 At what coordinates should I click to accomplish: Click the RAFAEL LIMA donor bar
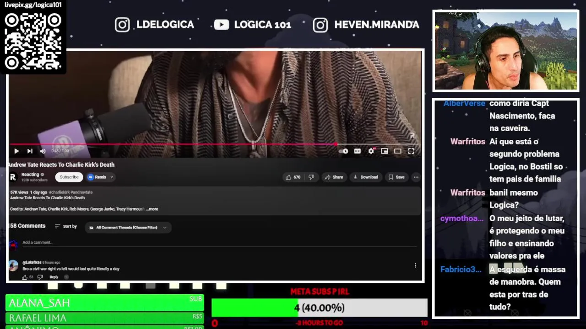[104, 318]
